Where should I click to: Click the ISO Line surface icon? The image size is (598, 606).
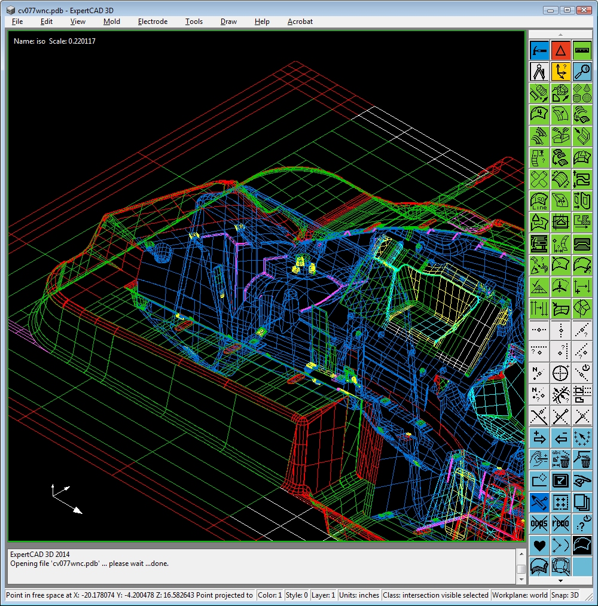(539, 201)
